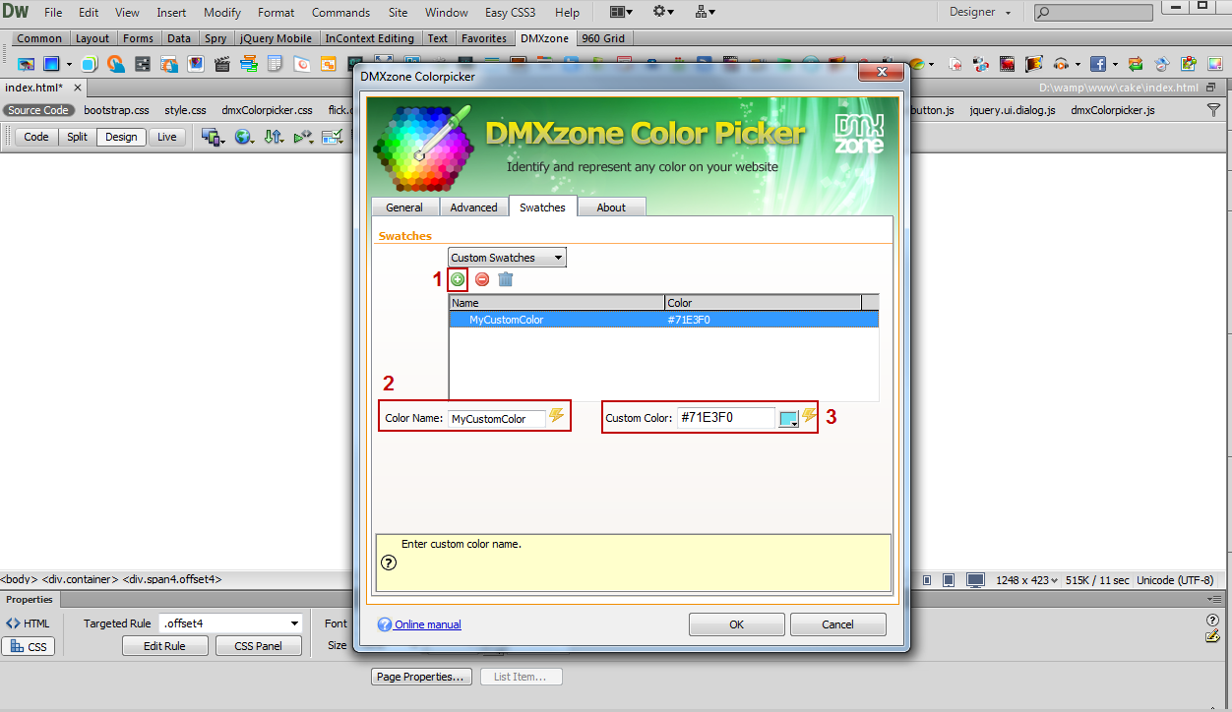Click the file management up-down arrows icon
This screenshot has width=1232, height=712.
pos(273,137)
